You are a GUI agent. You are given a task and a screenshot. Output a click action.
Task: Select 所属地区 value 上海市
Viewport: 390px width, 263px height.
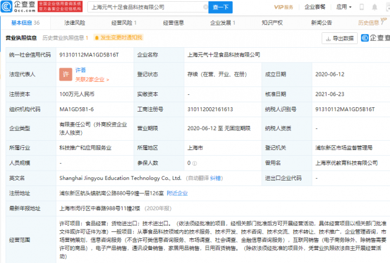[x=195, y=148]
